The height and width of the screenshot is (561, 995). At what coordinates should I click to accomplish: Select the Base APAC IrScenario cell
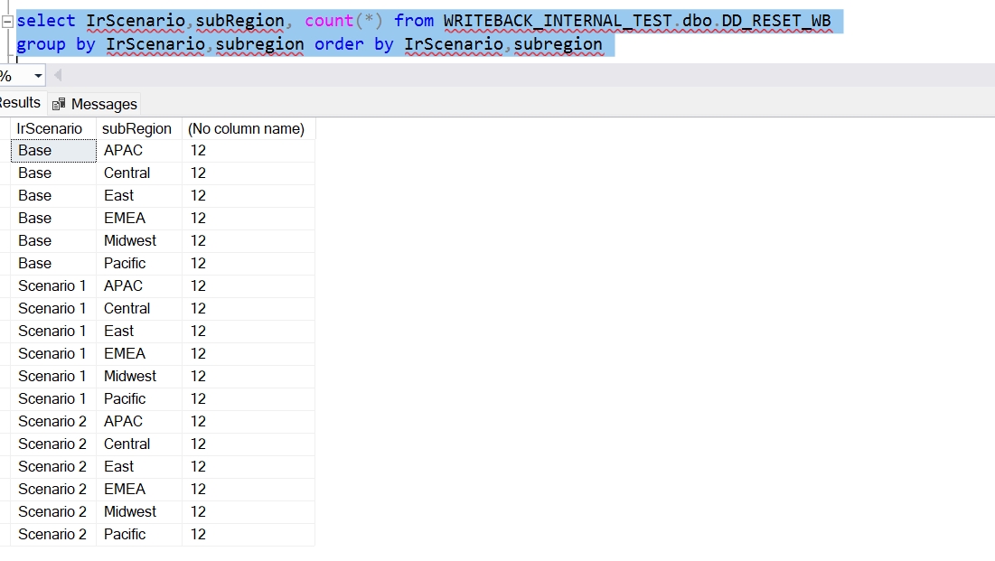(52, 151)
